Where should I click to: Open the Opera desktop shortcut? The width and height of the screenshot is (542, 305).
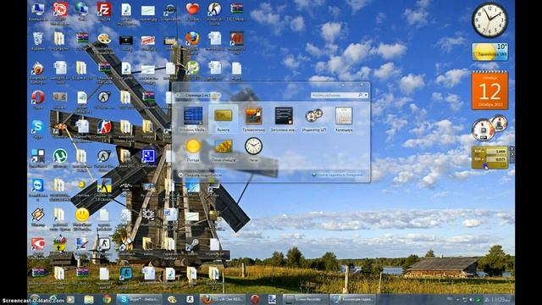pos(37,100)
